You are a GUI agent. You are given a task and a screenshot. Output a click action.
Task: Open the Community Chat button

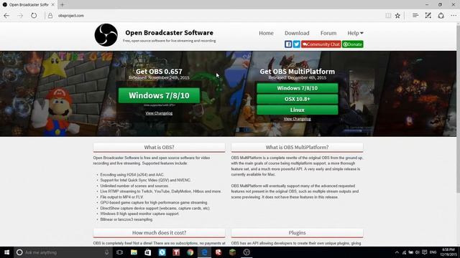(321, 44)
